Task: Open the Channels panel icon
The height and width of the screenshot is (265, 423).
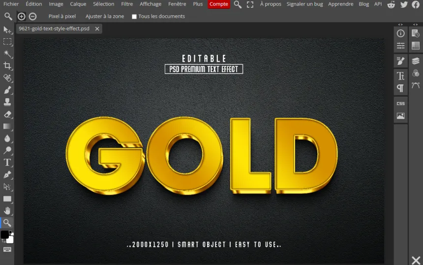Action: 416,73
